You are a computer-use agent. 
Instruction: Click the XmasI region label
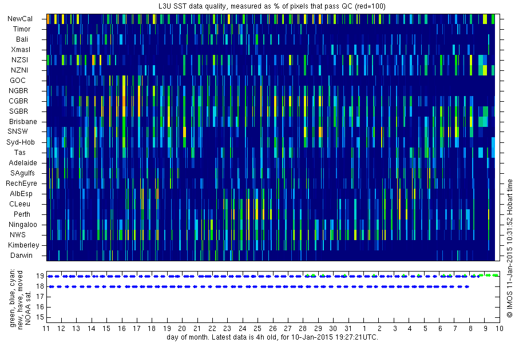click(x=21, y=50)
